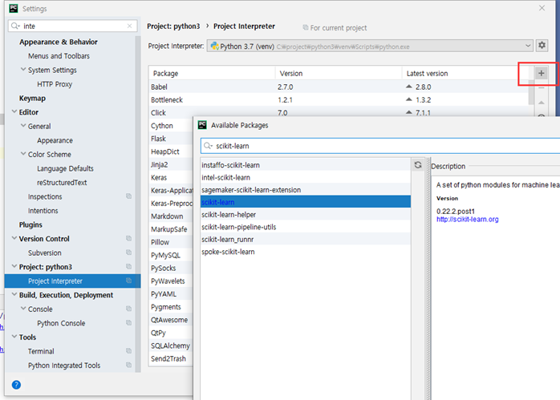Screen dimensions: 560x400
Task: Clear the settings search field with X
Action: 129,26
